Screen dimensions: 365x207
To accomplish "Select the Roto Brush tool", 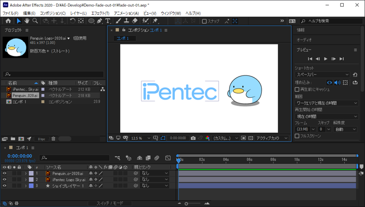I will [145, 21].
